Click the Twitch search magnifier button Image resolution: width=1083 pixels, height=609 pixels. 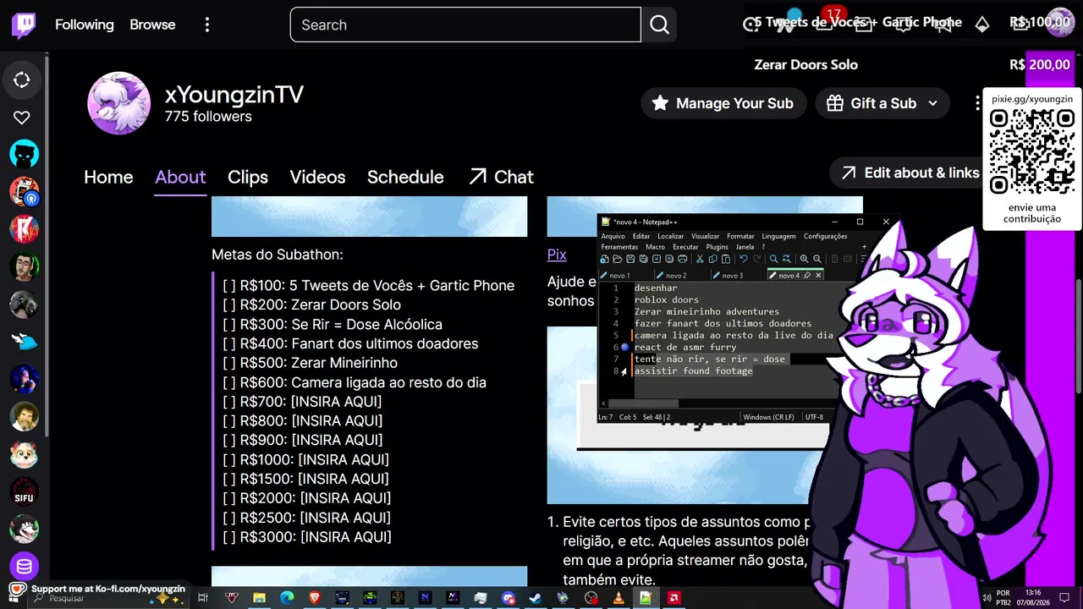pos(659,25)
